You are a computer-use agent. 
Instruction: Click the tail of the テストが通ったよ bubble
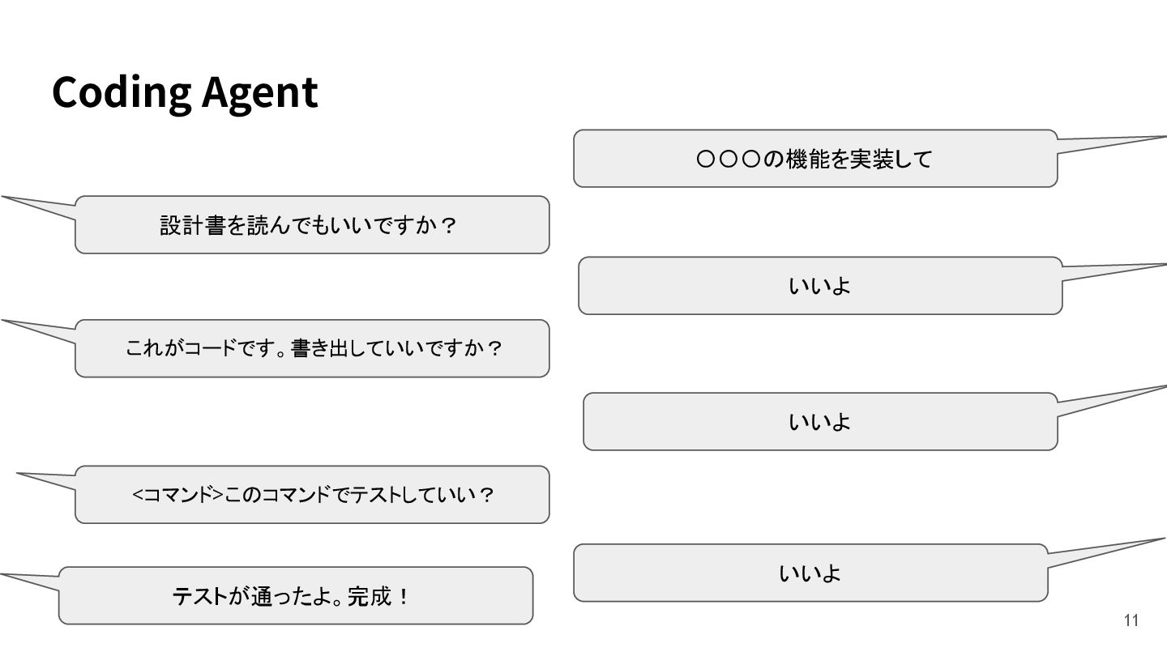[32, 580]
